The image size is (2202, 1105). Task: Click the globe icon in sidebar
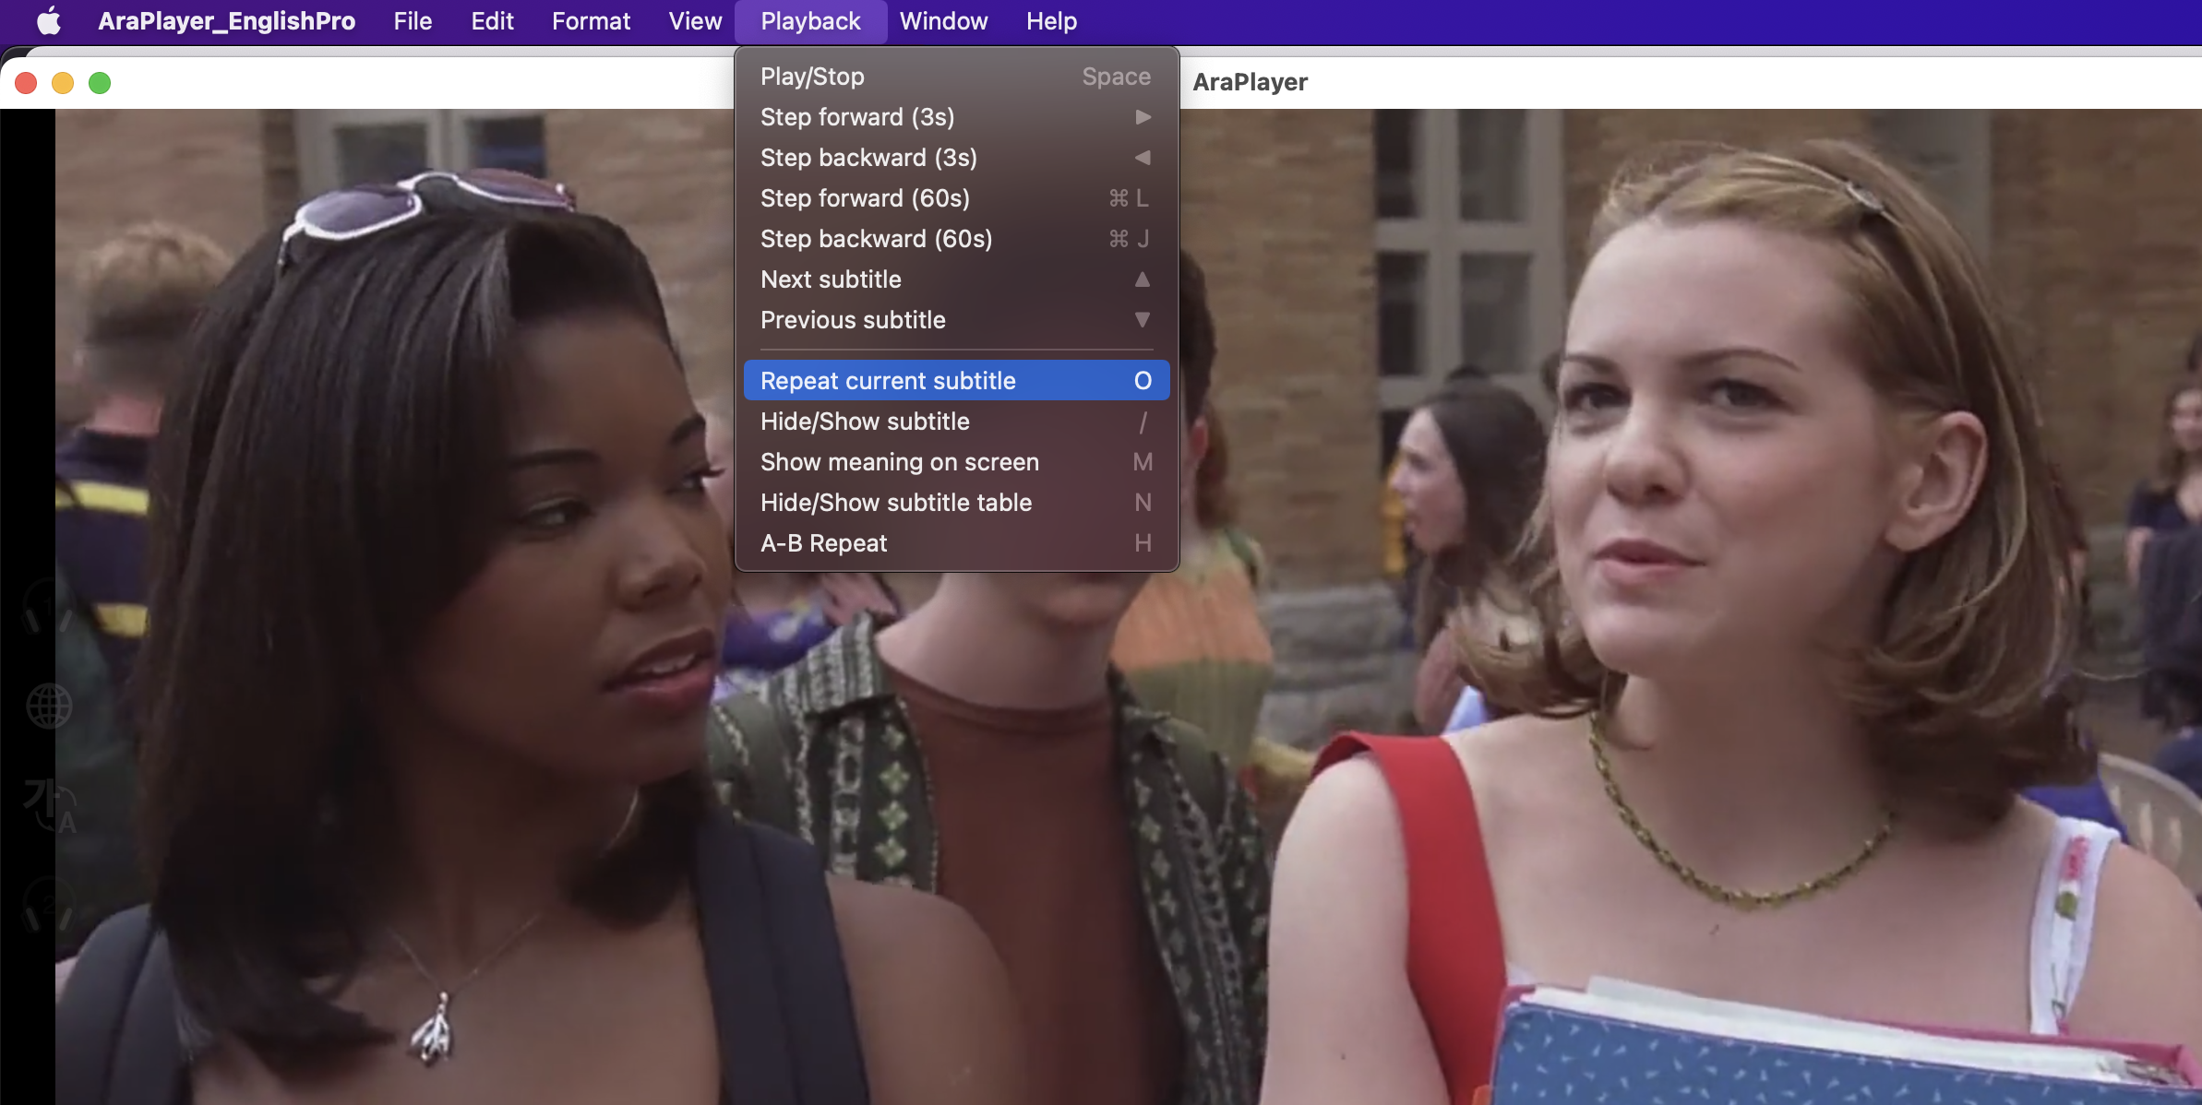click(48, 707)
